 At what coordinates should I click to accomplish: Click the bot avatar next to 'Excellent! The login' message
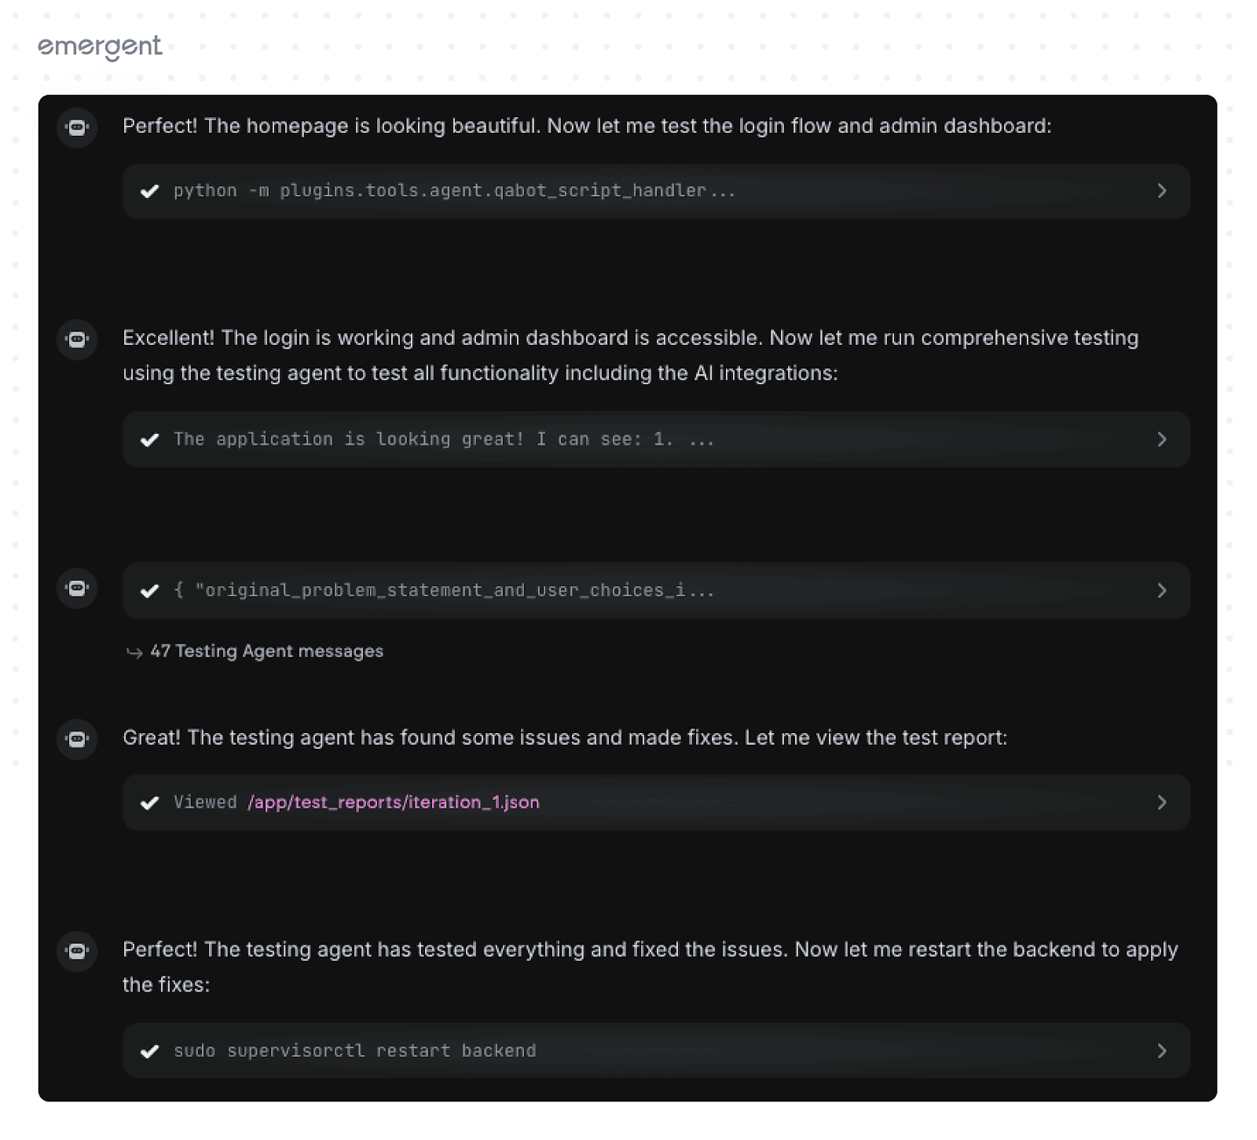click(x=77, y=339)
